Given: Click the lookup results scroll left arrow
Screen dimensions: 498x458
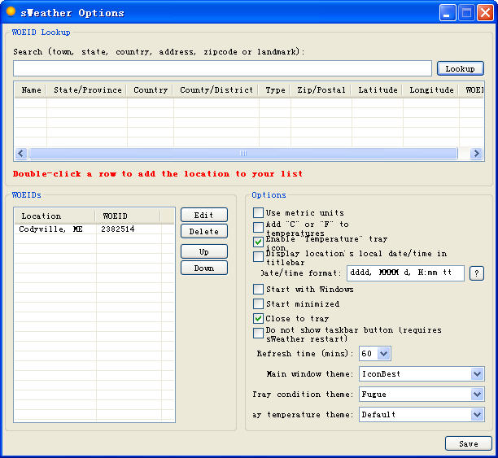Looking at the screenshot, I should tap(21, 154).
